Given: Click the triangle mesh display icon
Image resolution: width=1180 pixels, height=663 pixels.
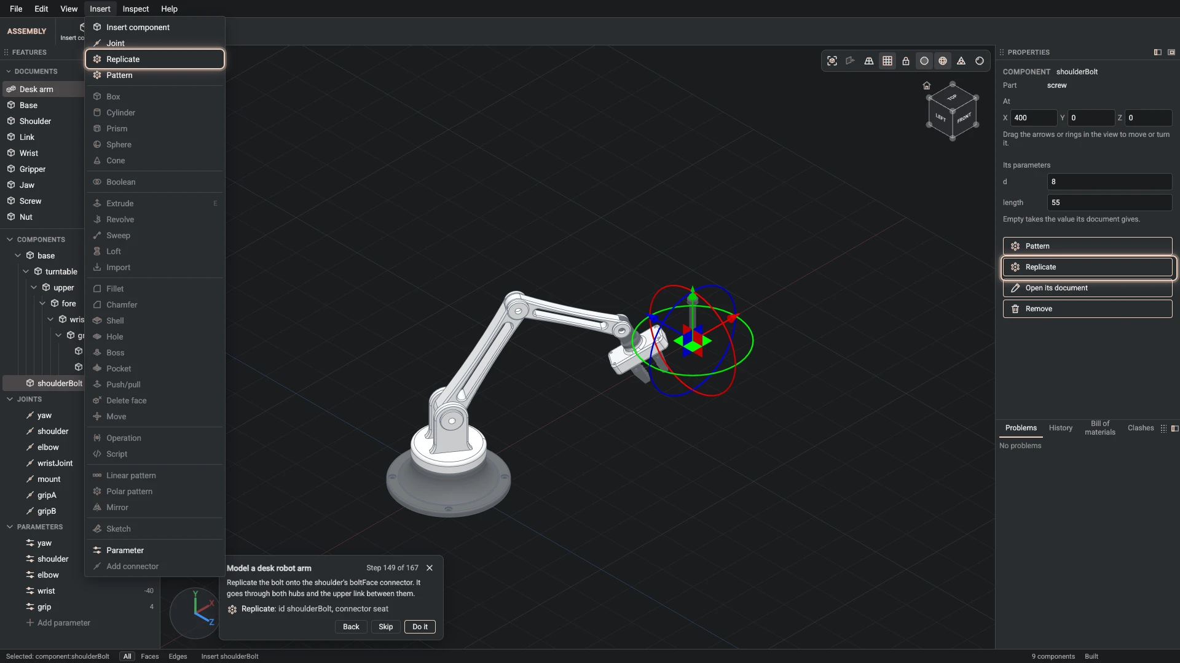Looking at the screenshot, I should (x=961, y=61).
